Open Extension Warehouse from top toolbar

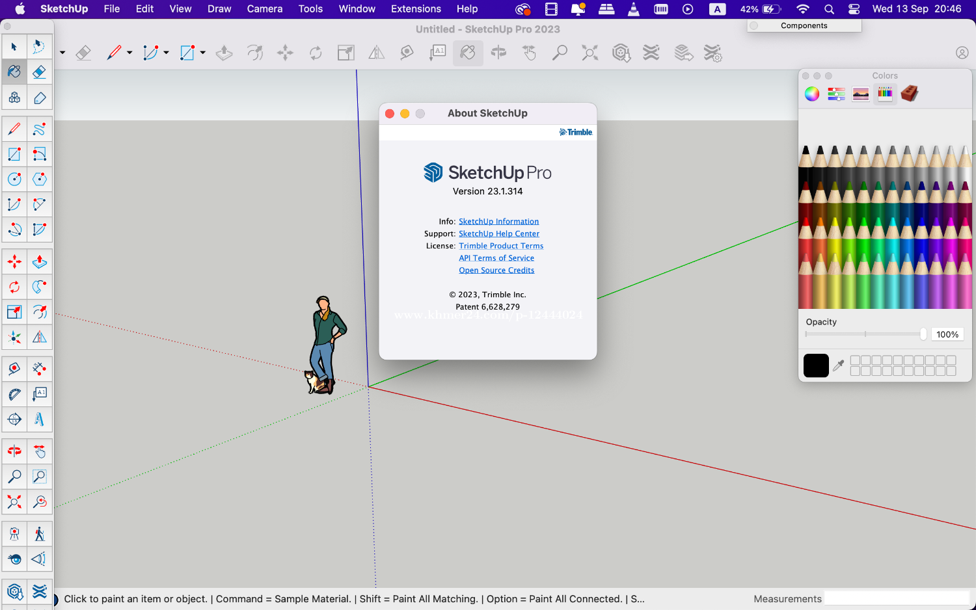tap(651, 53)
